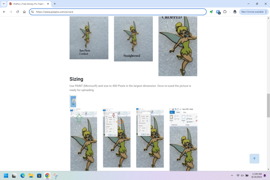Click the Sizing heading

click(x=76, y=79)
